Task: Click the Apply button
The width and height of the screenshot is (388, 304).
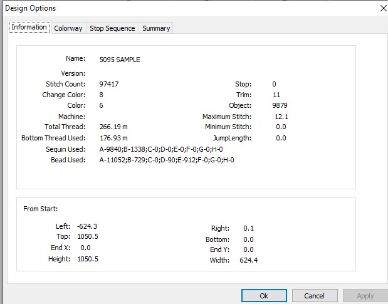Action: pos(365,296)
